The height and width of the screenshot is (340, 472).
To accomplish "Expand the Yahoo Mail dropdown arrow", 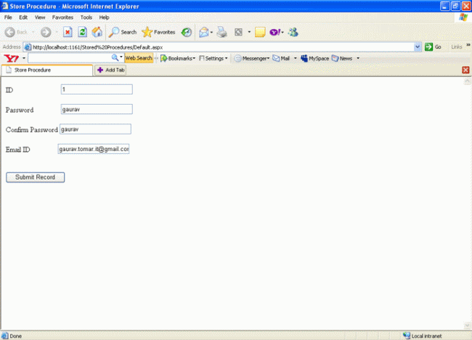I will [x=296, y=58].
